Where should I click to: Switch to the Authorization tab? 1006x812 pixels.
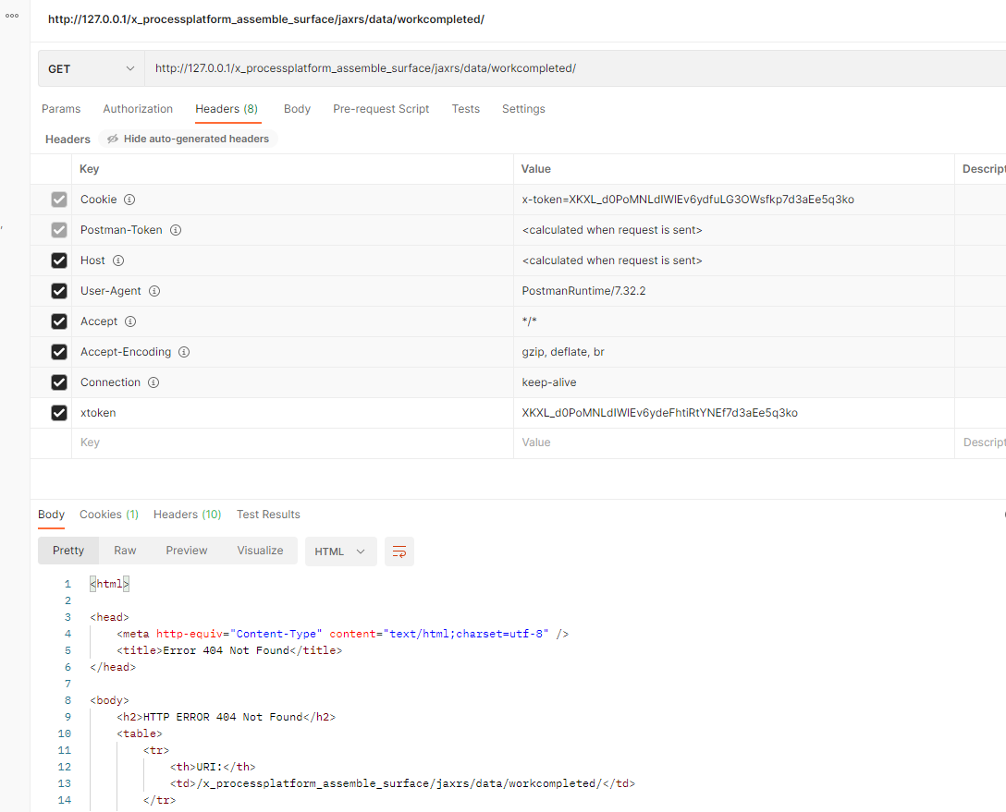(x=138, y=109)
